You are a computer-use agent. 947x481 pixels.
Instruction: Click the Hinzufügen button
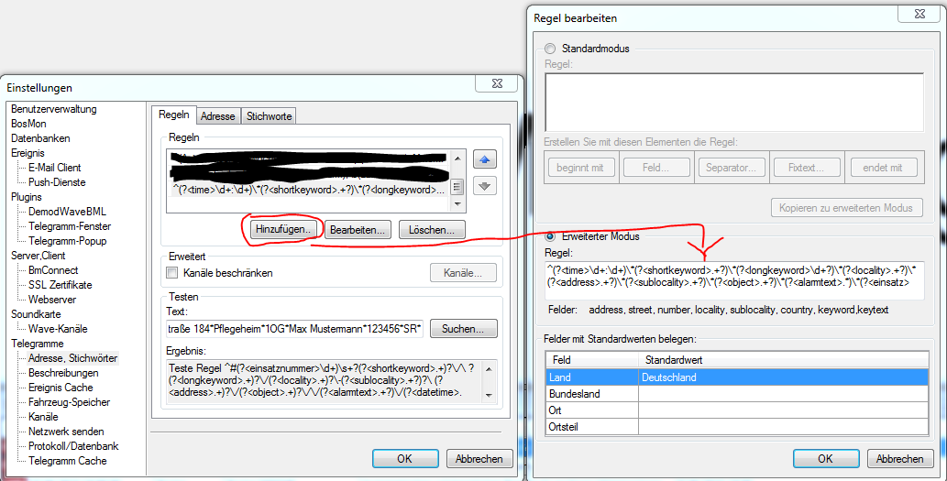pos(282,229)
